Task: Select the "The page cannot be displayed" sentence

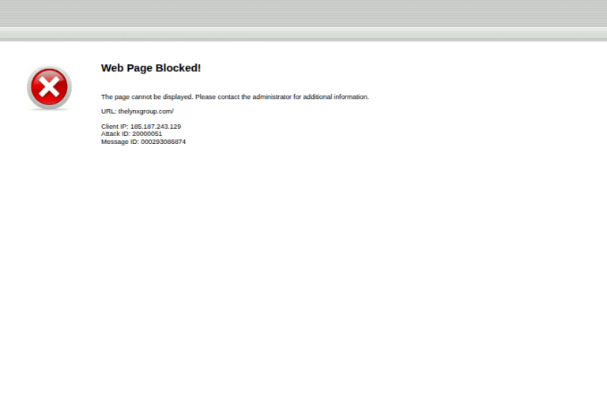Action: click(x=147, y=97)
